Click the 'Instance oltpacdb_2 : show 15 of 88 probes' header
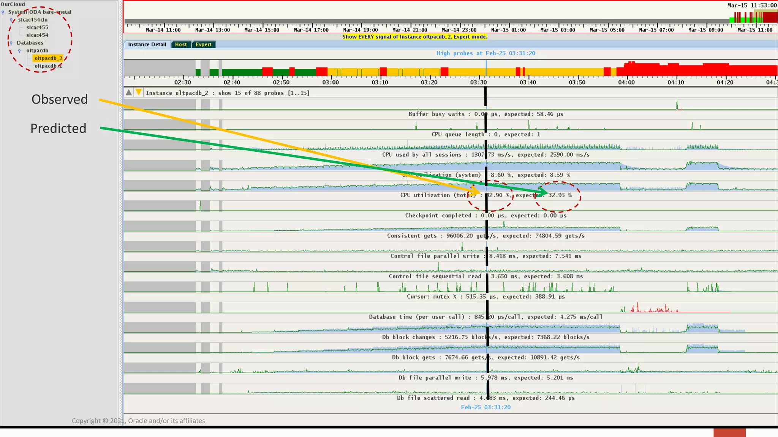The height and width of the screenshot is (437, 778). click(228, 93)
